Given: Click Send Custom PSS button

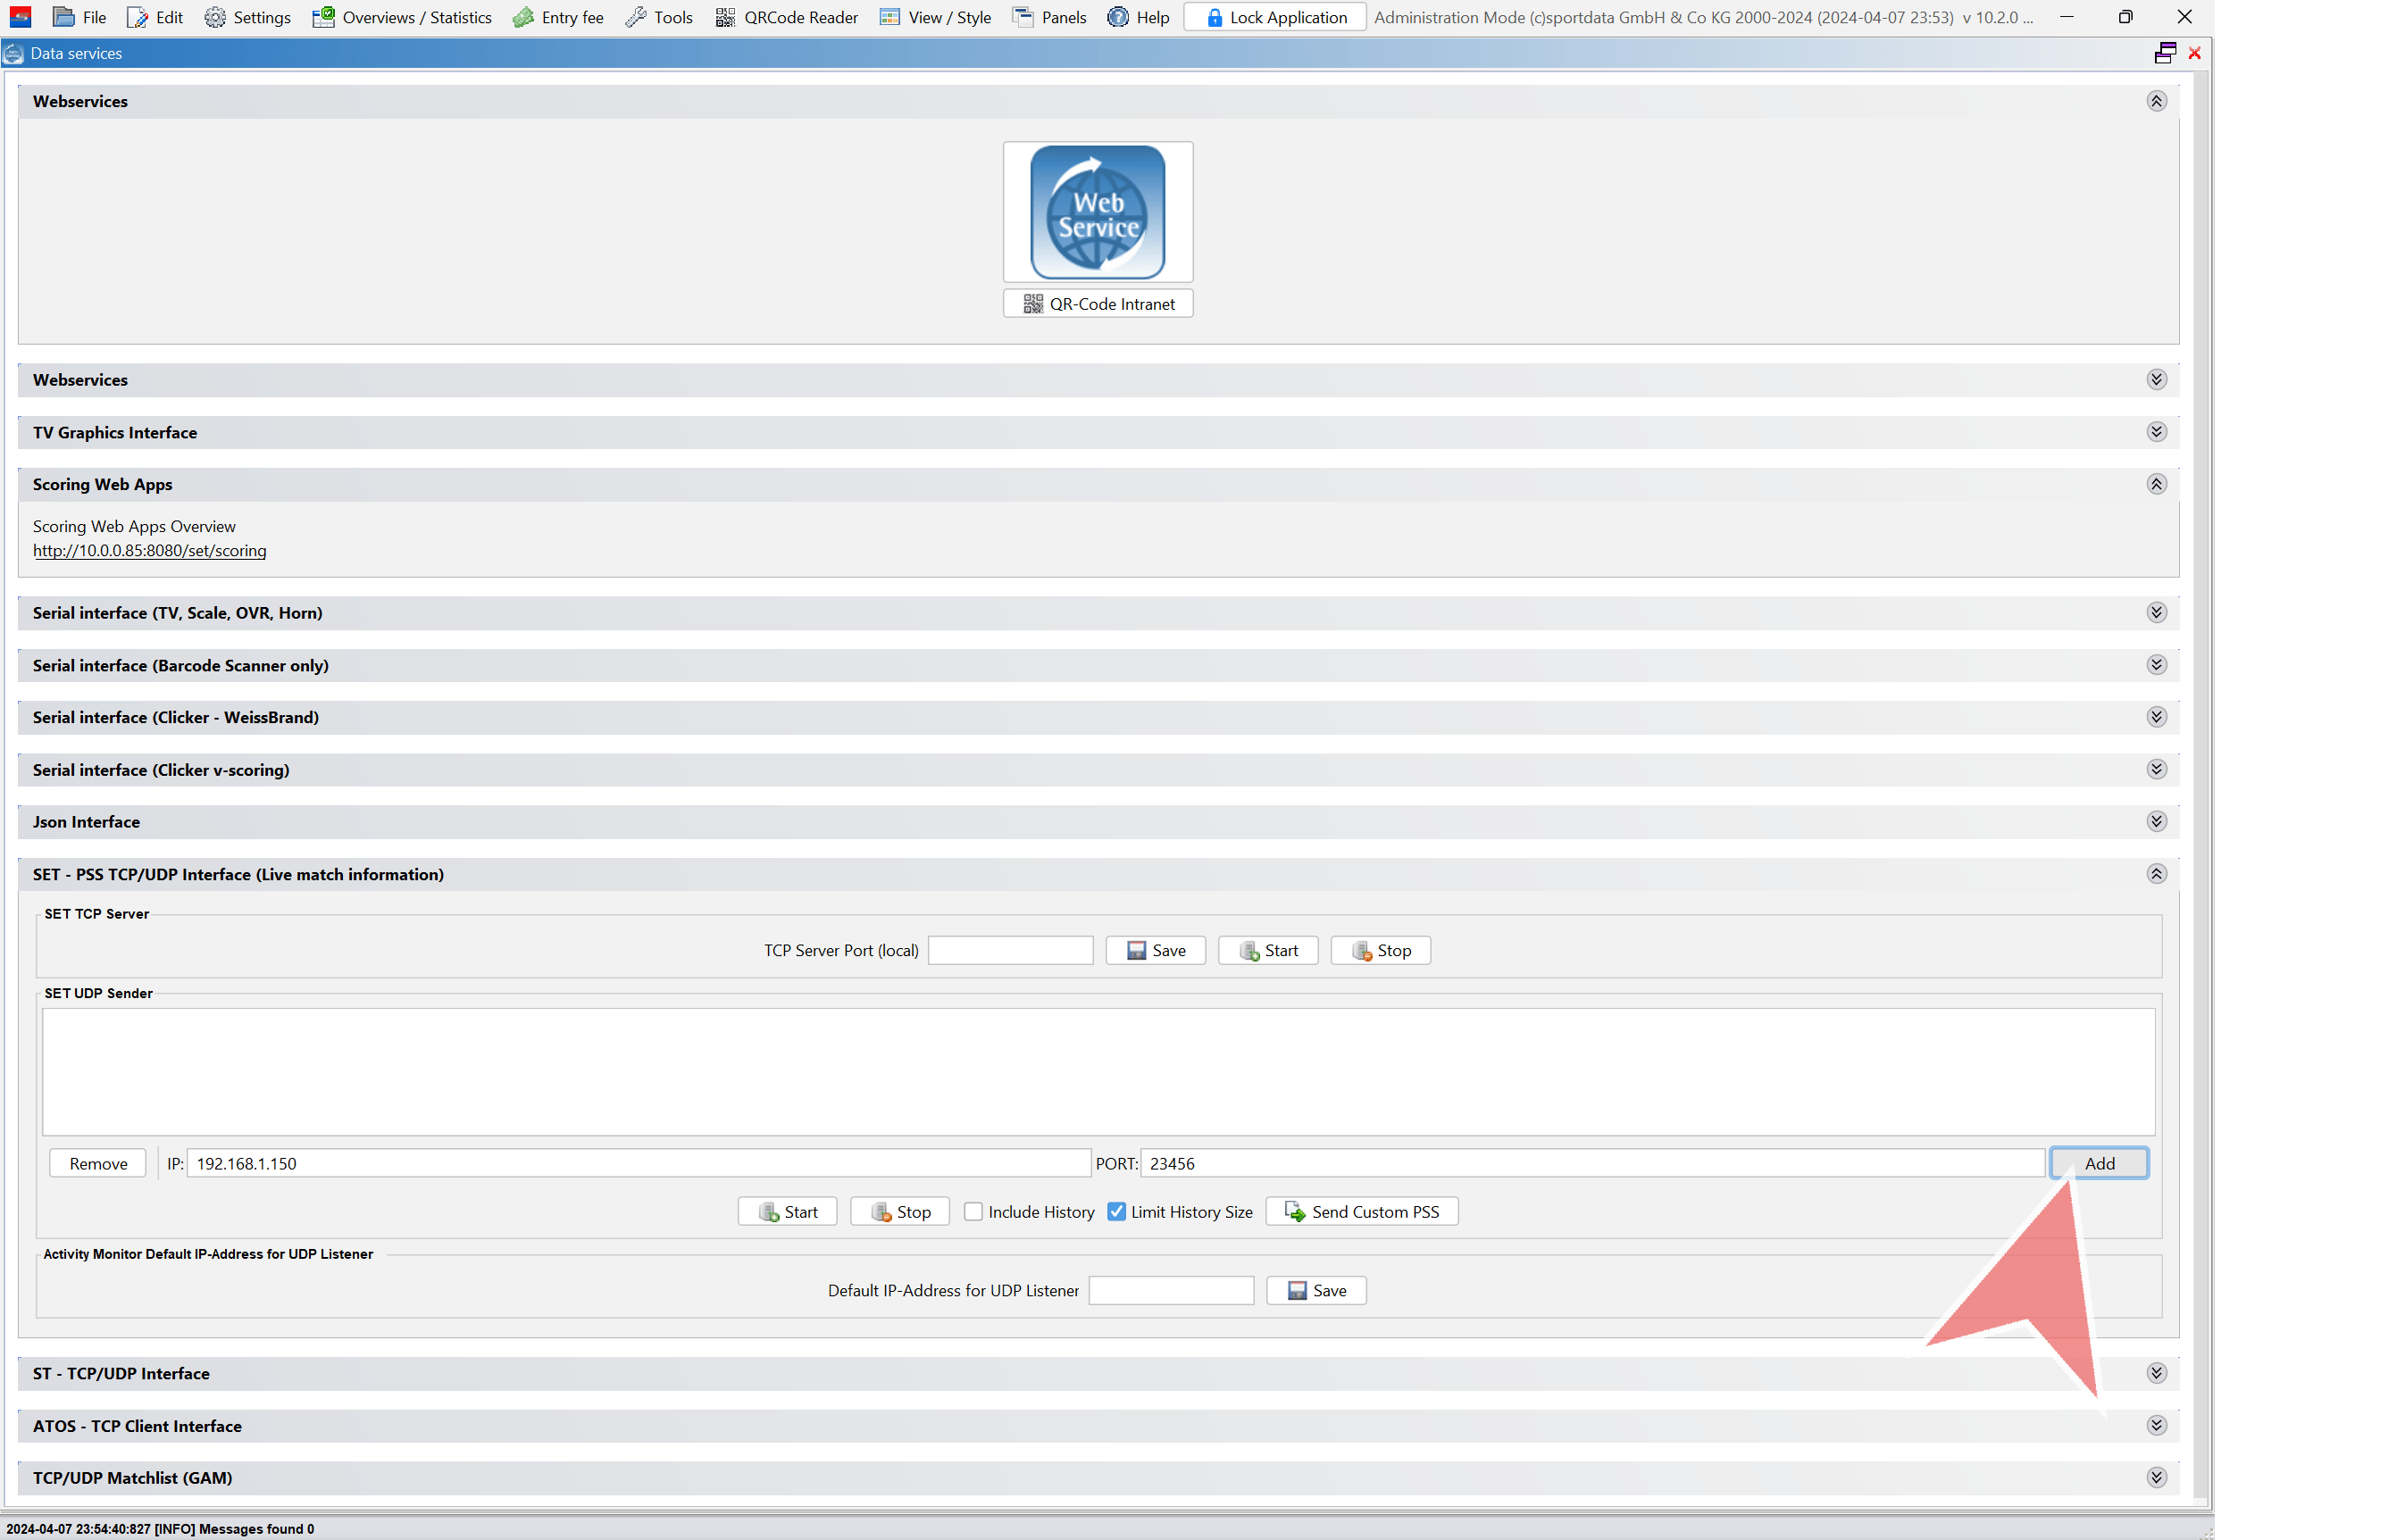Looking at the screenshot, I should (1360, 1211).
